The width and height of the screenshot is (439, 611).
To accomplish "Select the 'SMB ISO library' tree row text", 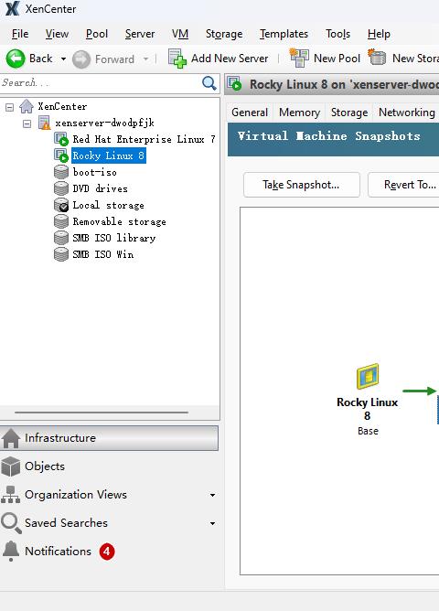I will coord(114,238).
